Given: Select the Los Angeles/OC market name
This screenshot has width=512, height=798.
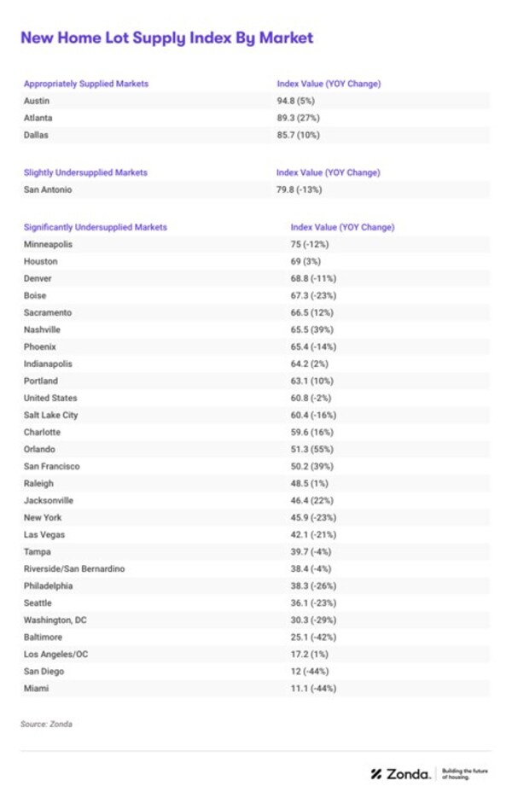Looking at the screenshot, I should pos(57,654).
